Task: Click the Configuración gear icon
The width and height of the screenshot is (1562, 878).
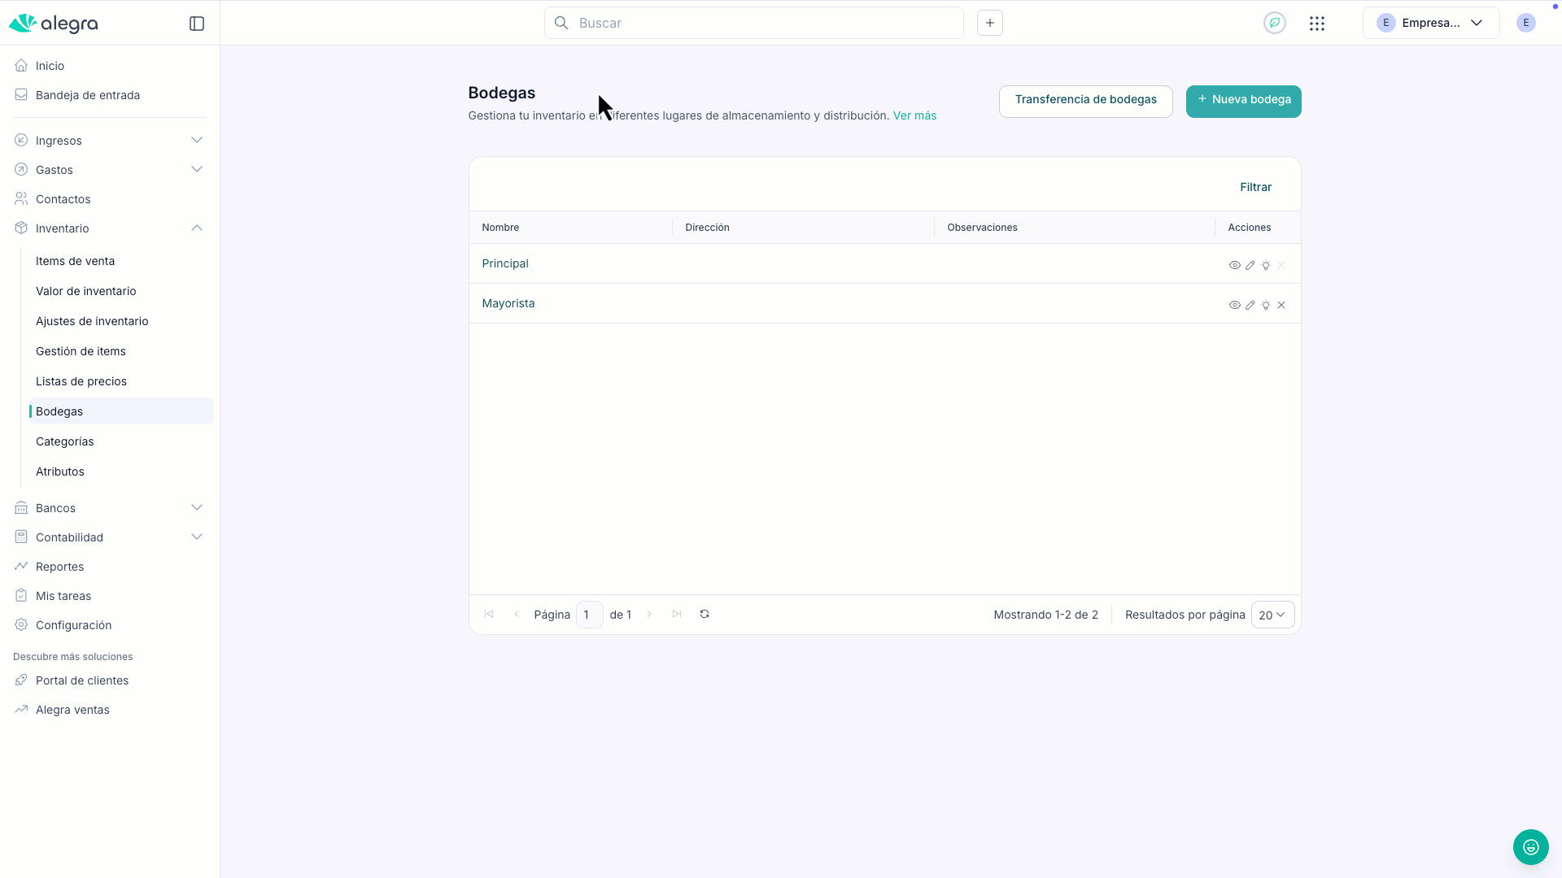Action: tap(21, 625)
